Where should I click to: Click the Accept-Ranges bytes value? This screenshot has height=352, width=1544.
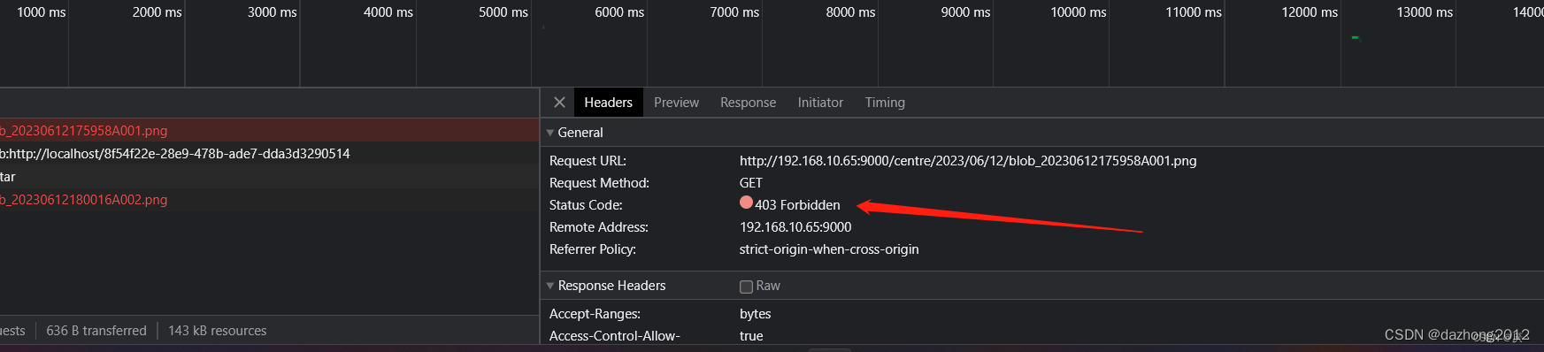click(755, 314)
